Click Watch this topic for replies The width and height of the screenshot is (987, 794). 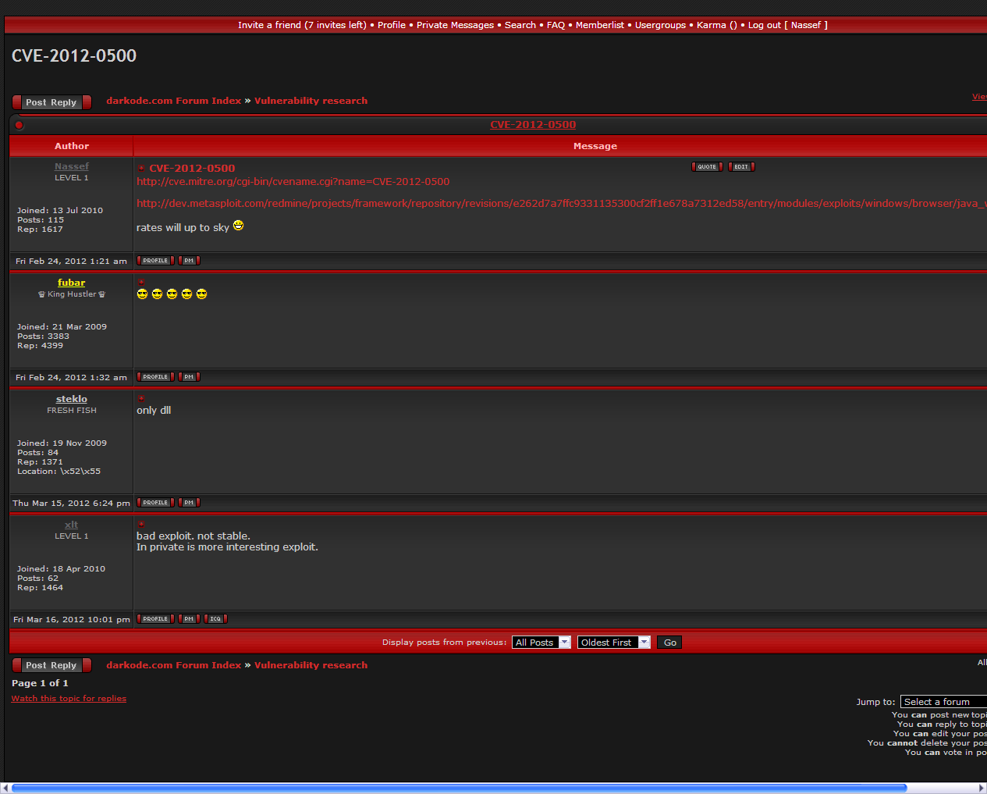pos(69,699)
